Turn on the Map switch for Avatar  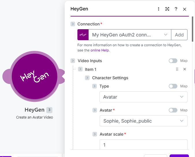tap(173, 110)
